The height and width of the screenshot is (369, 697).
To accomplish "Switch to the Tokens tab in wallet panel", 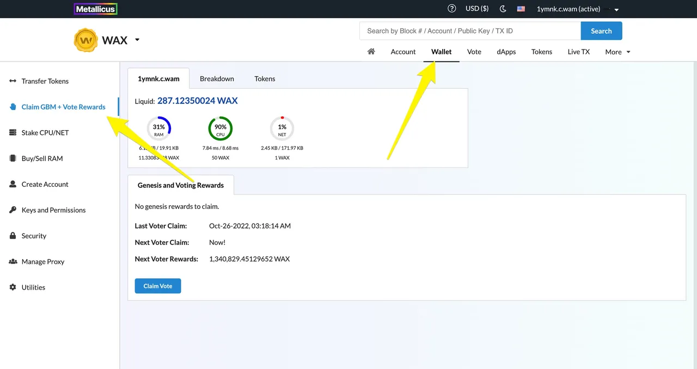I will pos(265,78).
